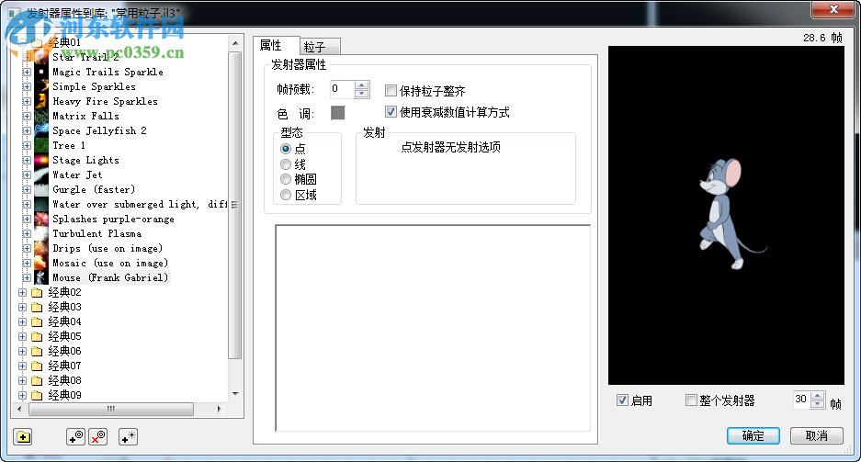
Task: Expand the Mouse (Frank Gabriel) emitter node
Action: point(27,277)
